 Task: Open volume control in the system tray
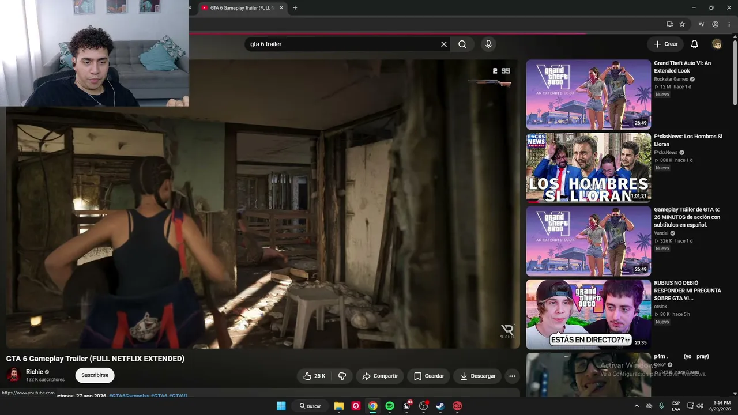tap(700, 406)
